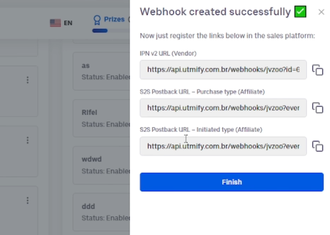Click the 'S2S Postback URL – Initiated type' label

(201, 130)
